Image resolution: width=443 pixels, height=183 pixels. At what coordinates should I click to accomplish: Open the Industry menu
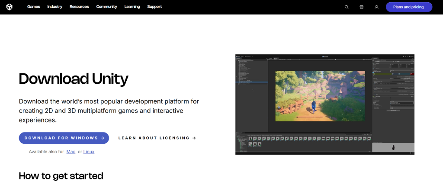coord(55,7)
